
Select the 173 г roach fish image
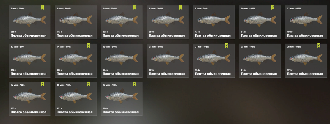coord(167,58)
